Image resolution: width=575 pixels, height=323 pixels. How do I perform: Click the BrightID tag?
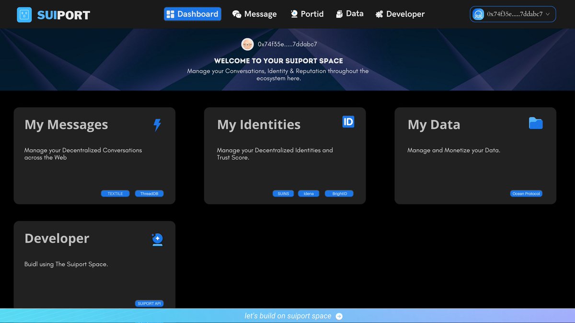[x=339, y=194]
